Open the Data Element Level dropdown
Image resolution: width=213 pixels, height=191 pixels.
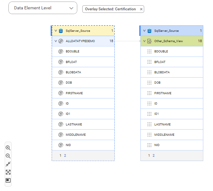click(x=43, y=8)
